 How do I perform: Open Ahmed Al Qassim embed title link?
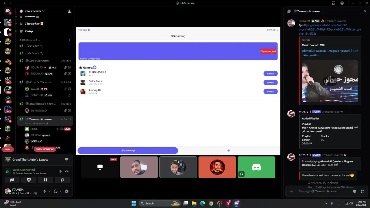pyautogui.click(x=330, y=53)
